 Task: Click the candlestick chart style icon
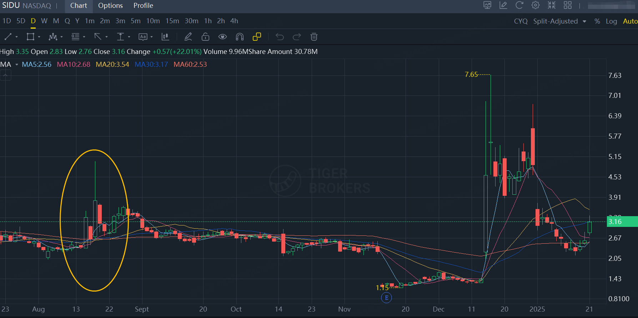coord(165,37)
